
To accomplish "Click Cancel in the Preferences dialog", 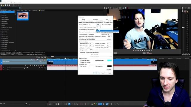I will coord(103,73).
